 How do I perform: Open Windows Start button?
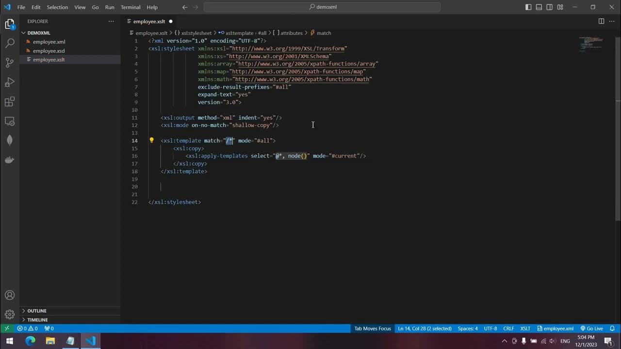coord(10,341)
